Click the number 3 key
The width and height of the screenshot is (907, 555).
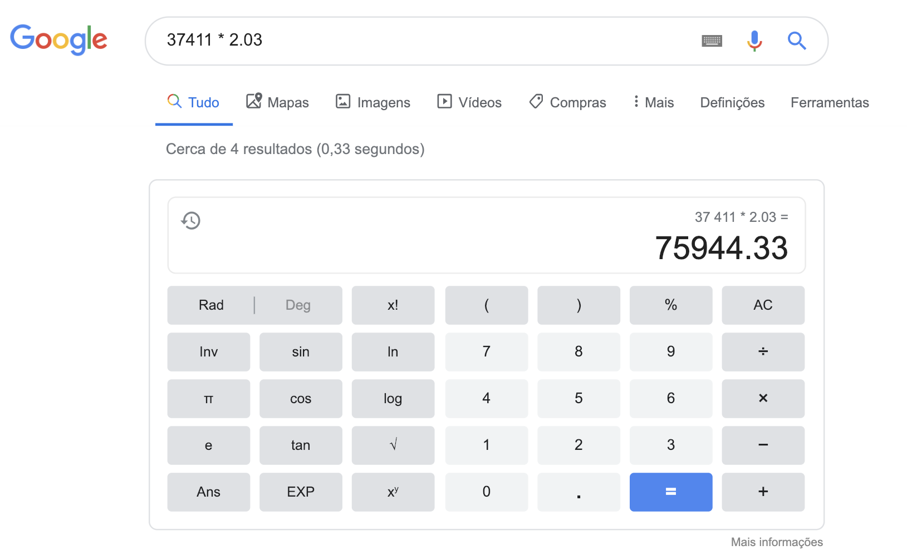tap(671, 445)
